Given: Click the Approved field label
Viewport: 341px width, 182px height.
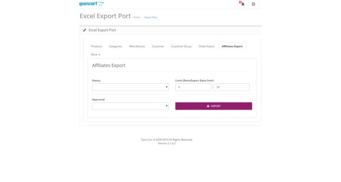Looking at the screenshot, I should [98, 100].
